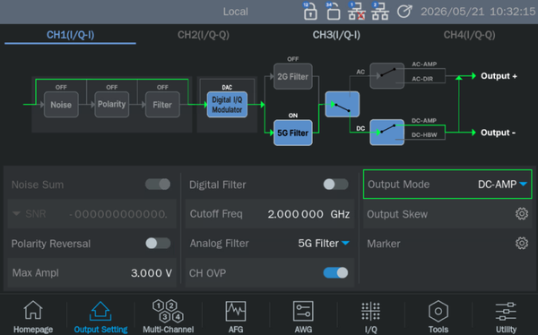Open the Homepage icon
Screen dimensions: 538x335
click(33, 316)
